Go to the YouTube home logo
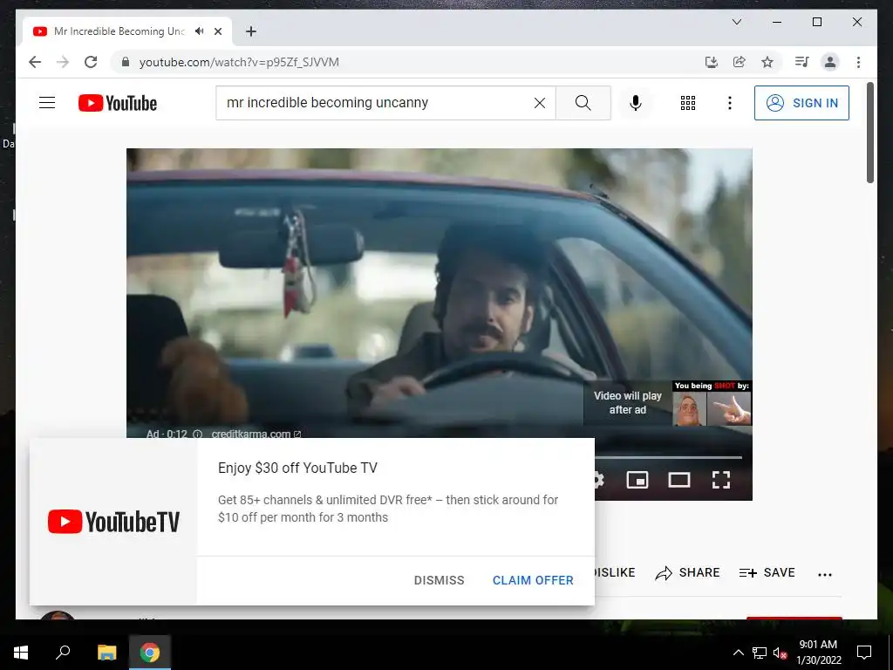893x670 pixels. (x=118, y=103)
